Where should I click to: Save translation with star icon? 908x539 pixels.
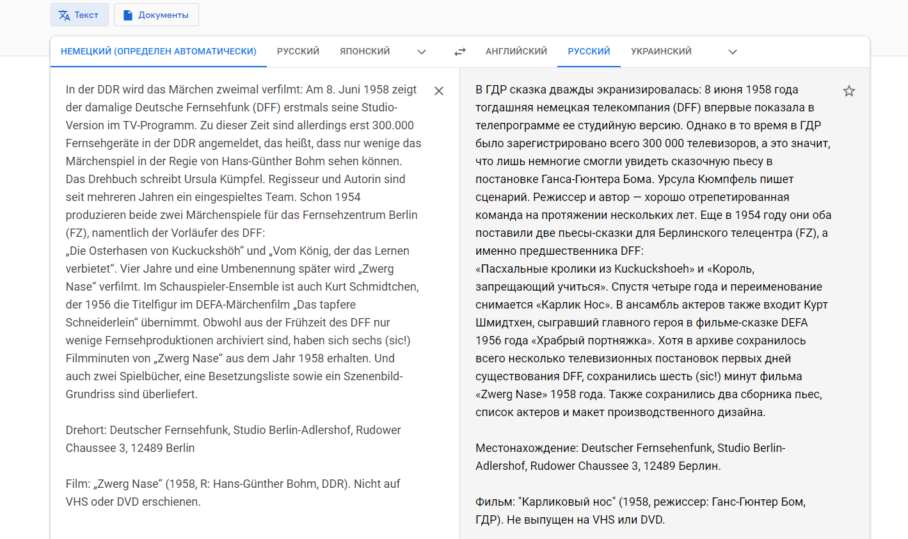(849, 91)
